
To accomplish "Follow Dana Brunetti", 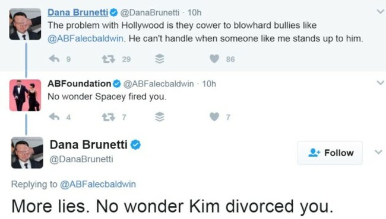I will click(x=330, y=153).
